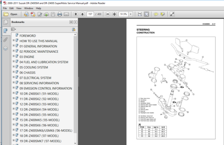224x145 pixels.
Task: Click the Email envelope icon in toolbar
Action: click(x=66, y=14)
